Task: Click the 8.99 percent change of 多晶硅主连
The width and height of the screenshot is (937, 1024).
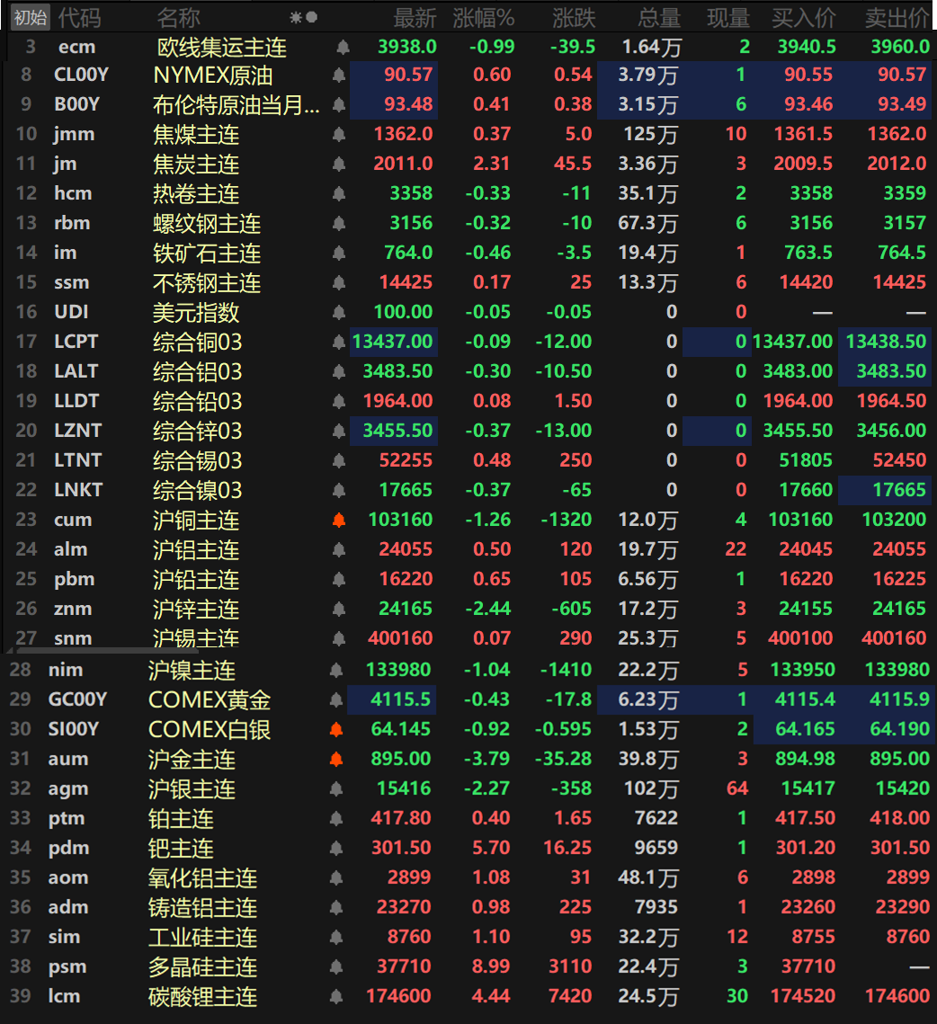Action: [491, 966]
